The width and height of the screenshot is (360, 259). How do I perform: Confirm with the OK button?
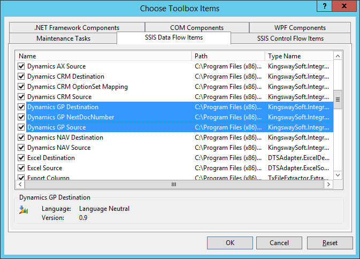coord(230,243)
